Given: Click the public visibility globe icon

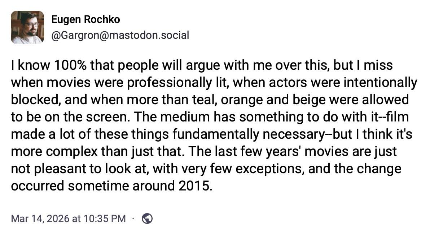Looking at the screenshot, I should point(147,218).
